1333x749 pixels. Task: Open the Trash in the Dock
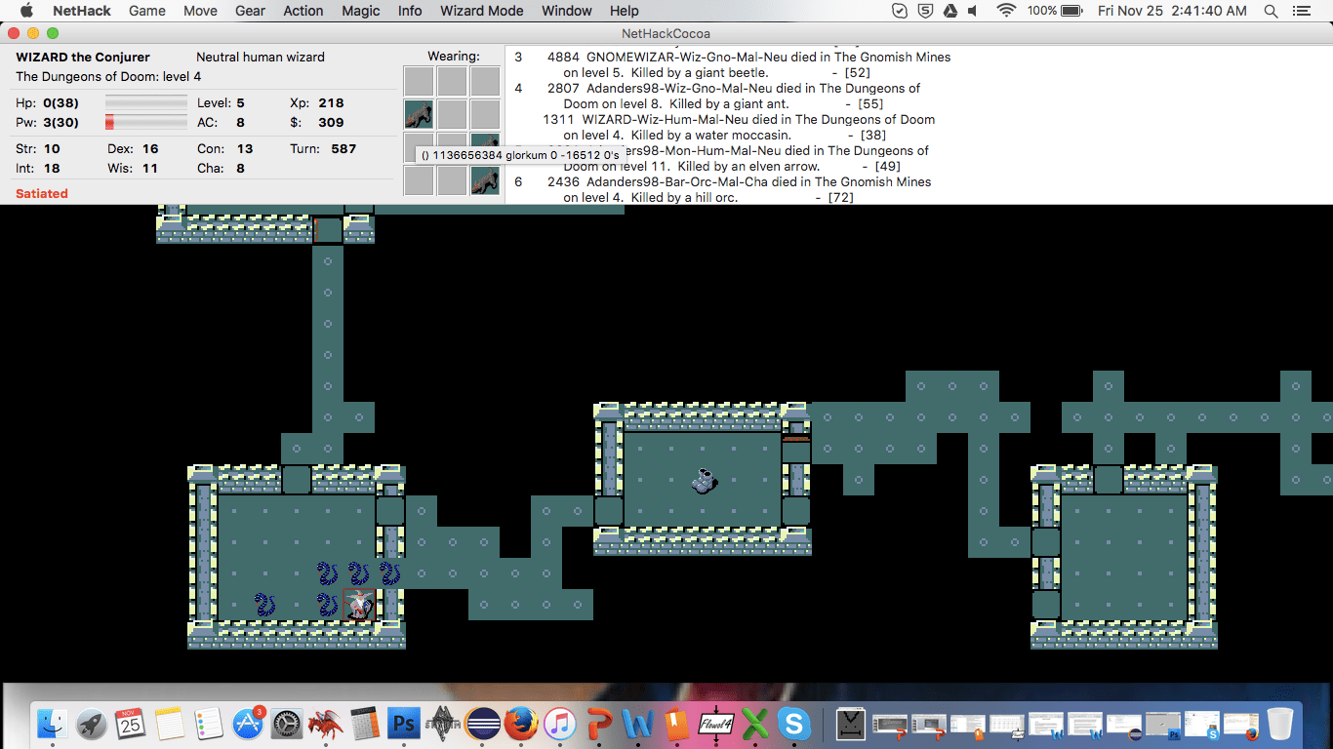(x=1278, y=724)
